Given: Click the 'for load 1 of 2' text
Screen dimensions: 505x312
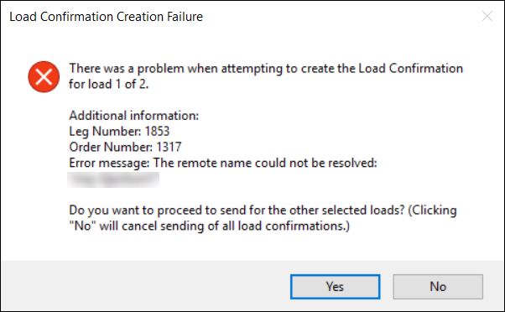Looking at the screenshot, I should (x=108, y=85).
